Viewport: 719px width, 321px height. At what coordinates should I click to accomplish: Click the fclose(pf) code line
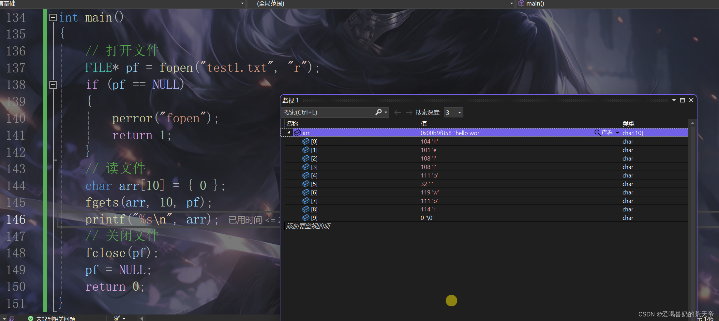(x=122, y=253)
